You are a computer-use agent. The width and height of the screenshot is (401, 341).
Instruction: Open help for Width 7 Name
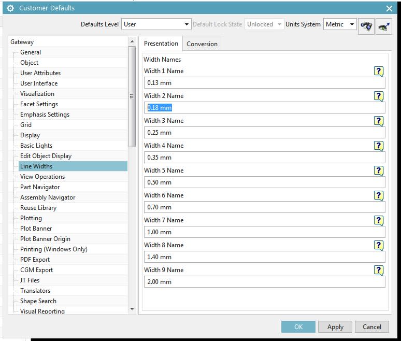coord(379,220)
